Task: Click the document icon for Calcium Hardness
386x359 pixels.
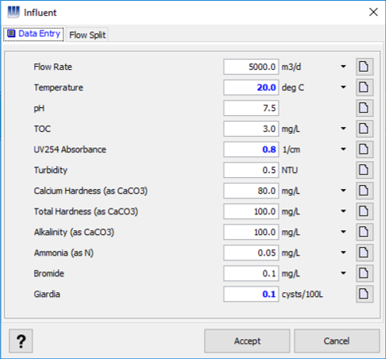Action: tap(364, 191)
